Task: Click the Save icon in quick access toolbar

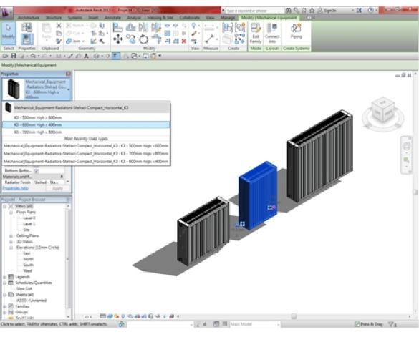Action: tap(13, 56)
